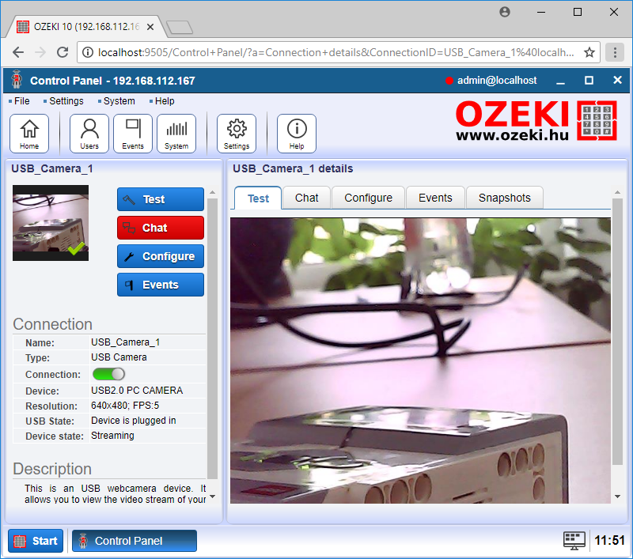Click the 'Device is plugged in' value

[x=134, y=421]
